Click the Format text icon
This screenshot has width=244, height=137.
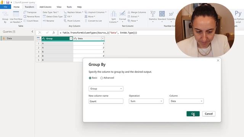(x=122, y=14)
